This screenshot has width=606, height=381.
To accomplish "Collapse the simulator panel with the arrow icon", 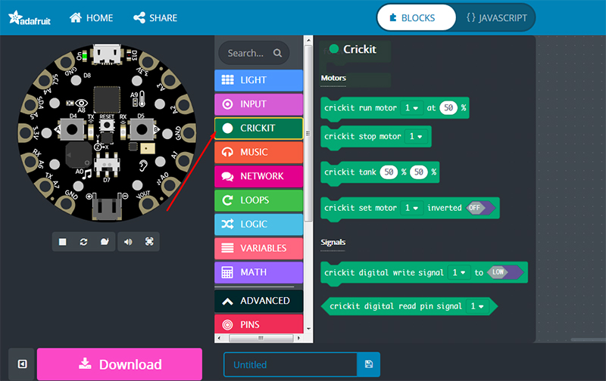I will [x=23, y=364].
